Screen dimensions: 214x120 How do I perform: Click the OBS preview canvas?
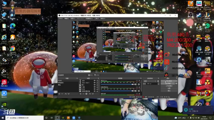(x=118, y=46)
